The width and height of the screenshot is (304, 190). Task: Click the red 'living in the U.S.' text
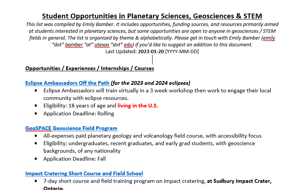[x=137, y=106]
